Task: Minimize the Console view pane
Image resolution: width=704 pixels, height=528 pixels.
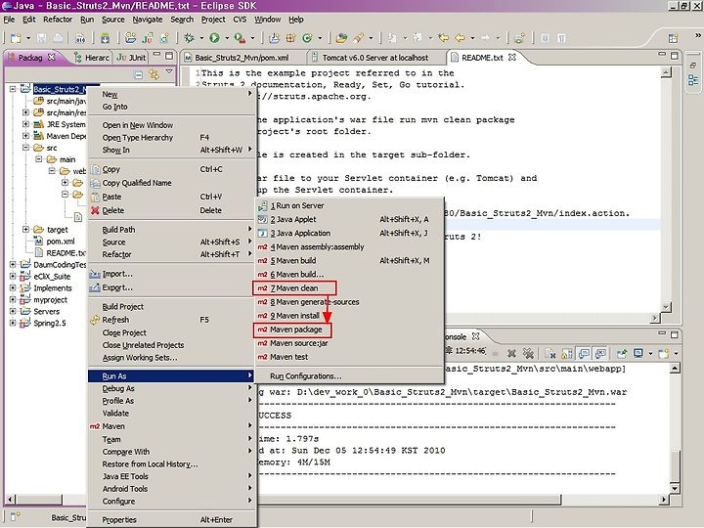Action: (662, 333)
